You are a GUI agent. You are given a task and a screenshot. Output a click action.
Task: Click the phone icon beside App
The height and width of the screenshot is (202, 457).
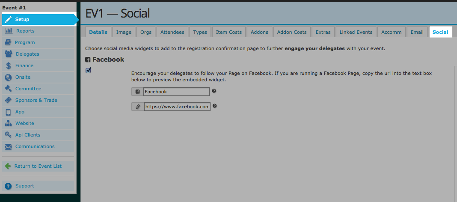point(8,112)
